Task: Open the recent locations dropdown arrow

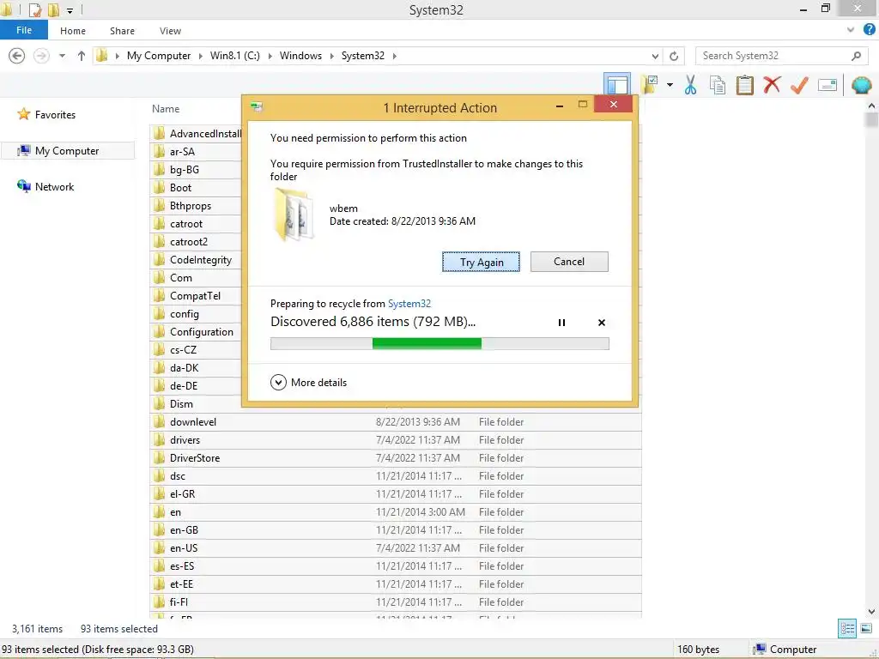Action: tap(62, 56)
